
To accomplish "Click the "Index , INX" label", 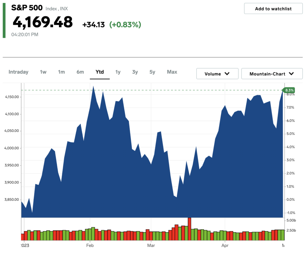I will coord(57,9).
